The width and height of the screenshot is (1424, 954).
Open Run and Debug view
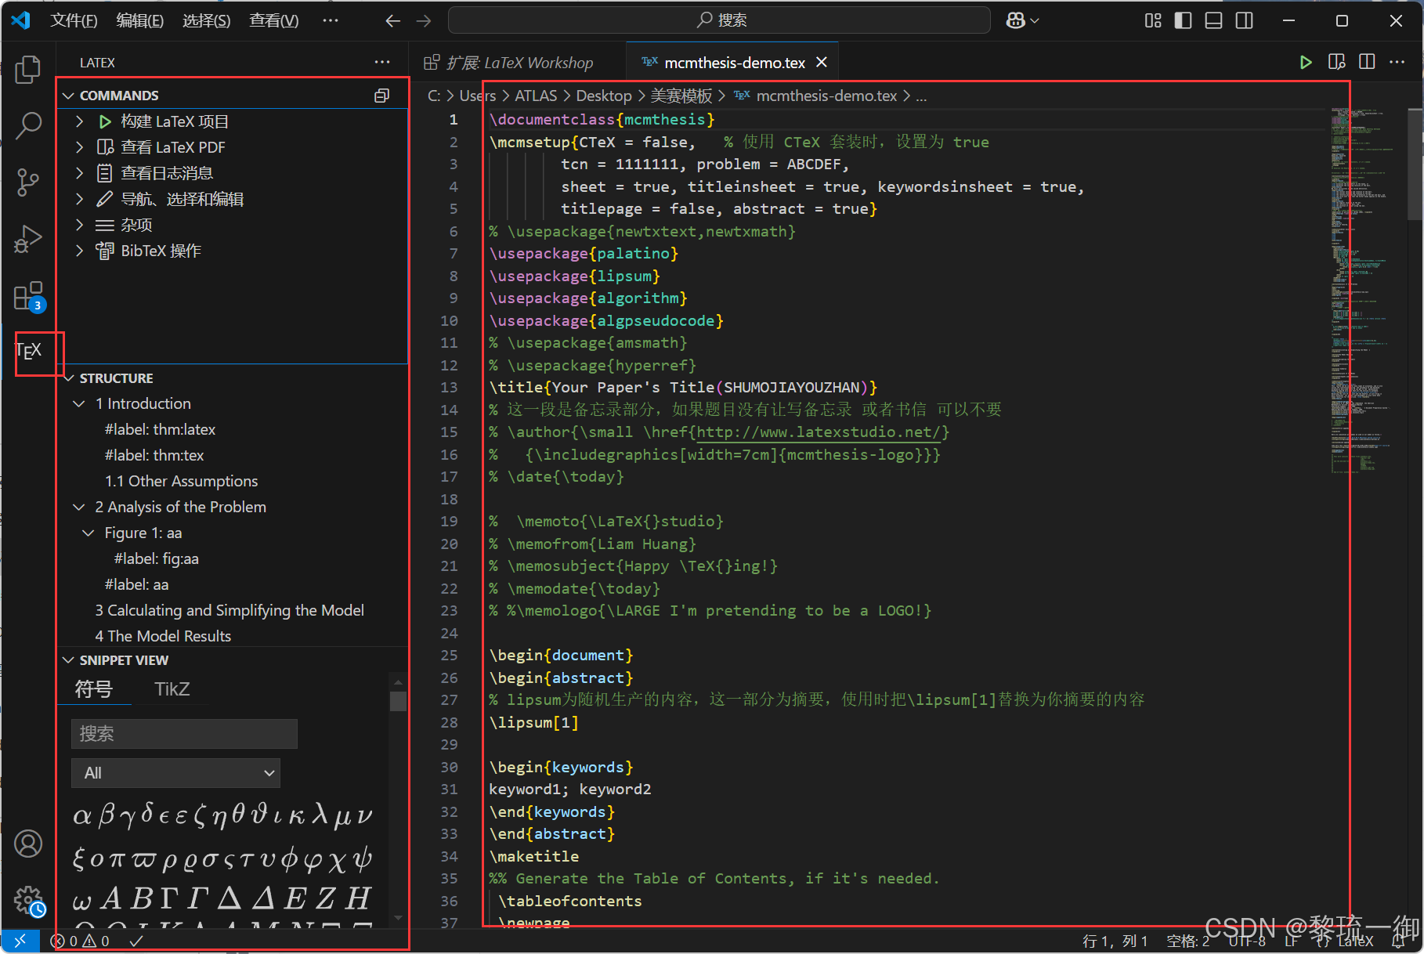pos(28,239)
